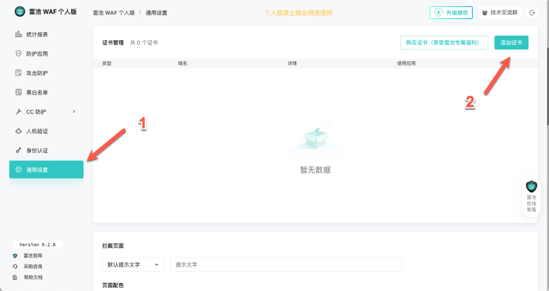Click 通用设置 breadcrumb text
Image resolution: width=549 pixels, height=291 pixels.
pos(157,13)
